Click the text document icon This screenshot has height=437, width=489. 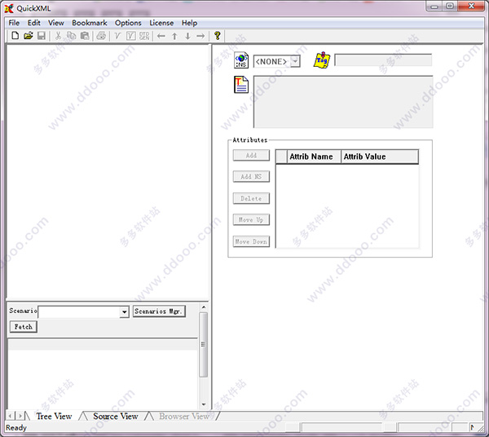pyautogui.click(x=241, y=85)
